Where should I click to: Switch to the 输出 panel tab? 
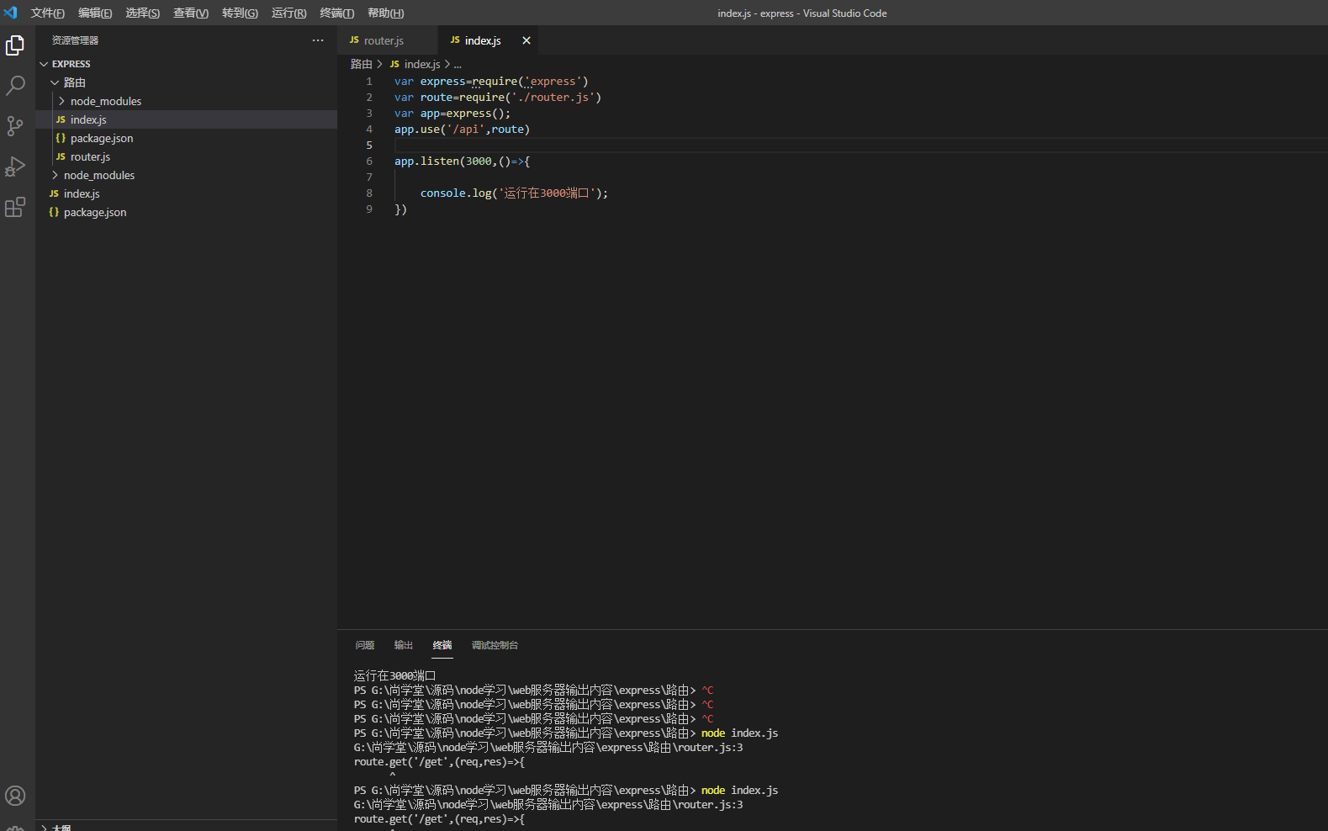[403, 645]
